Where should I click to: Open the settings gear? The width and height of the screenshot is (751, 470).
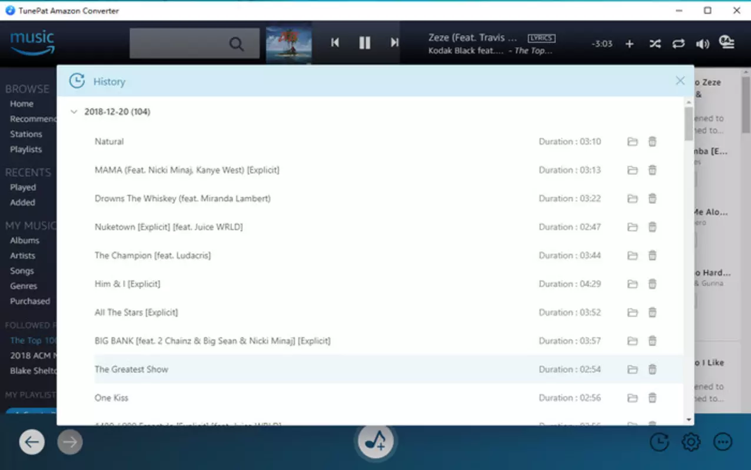pos(691,442)
